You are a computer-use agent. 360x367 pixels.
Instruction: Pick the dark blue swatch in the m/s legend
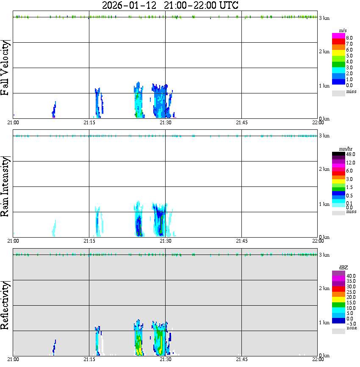click(x=338, y=82)
